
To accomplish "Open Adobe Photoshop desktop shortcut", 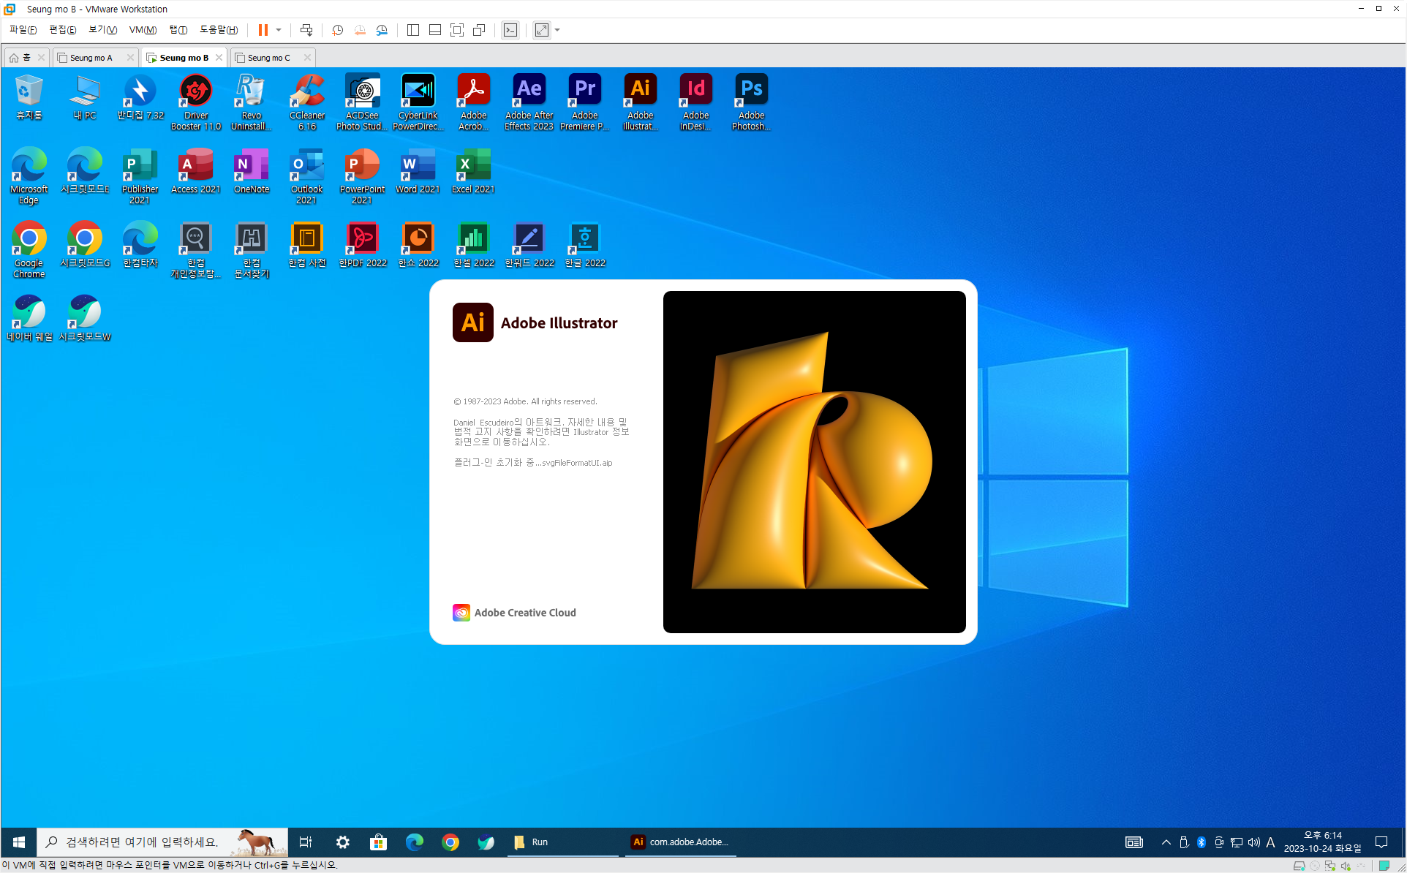I will pos(751,102).
